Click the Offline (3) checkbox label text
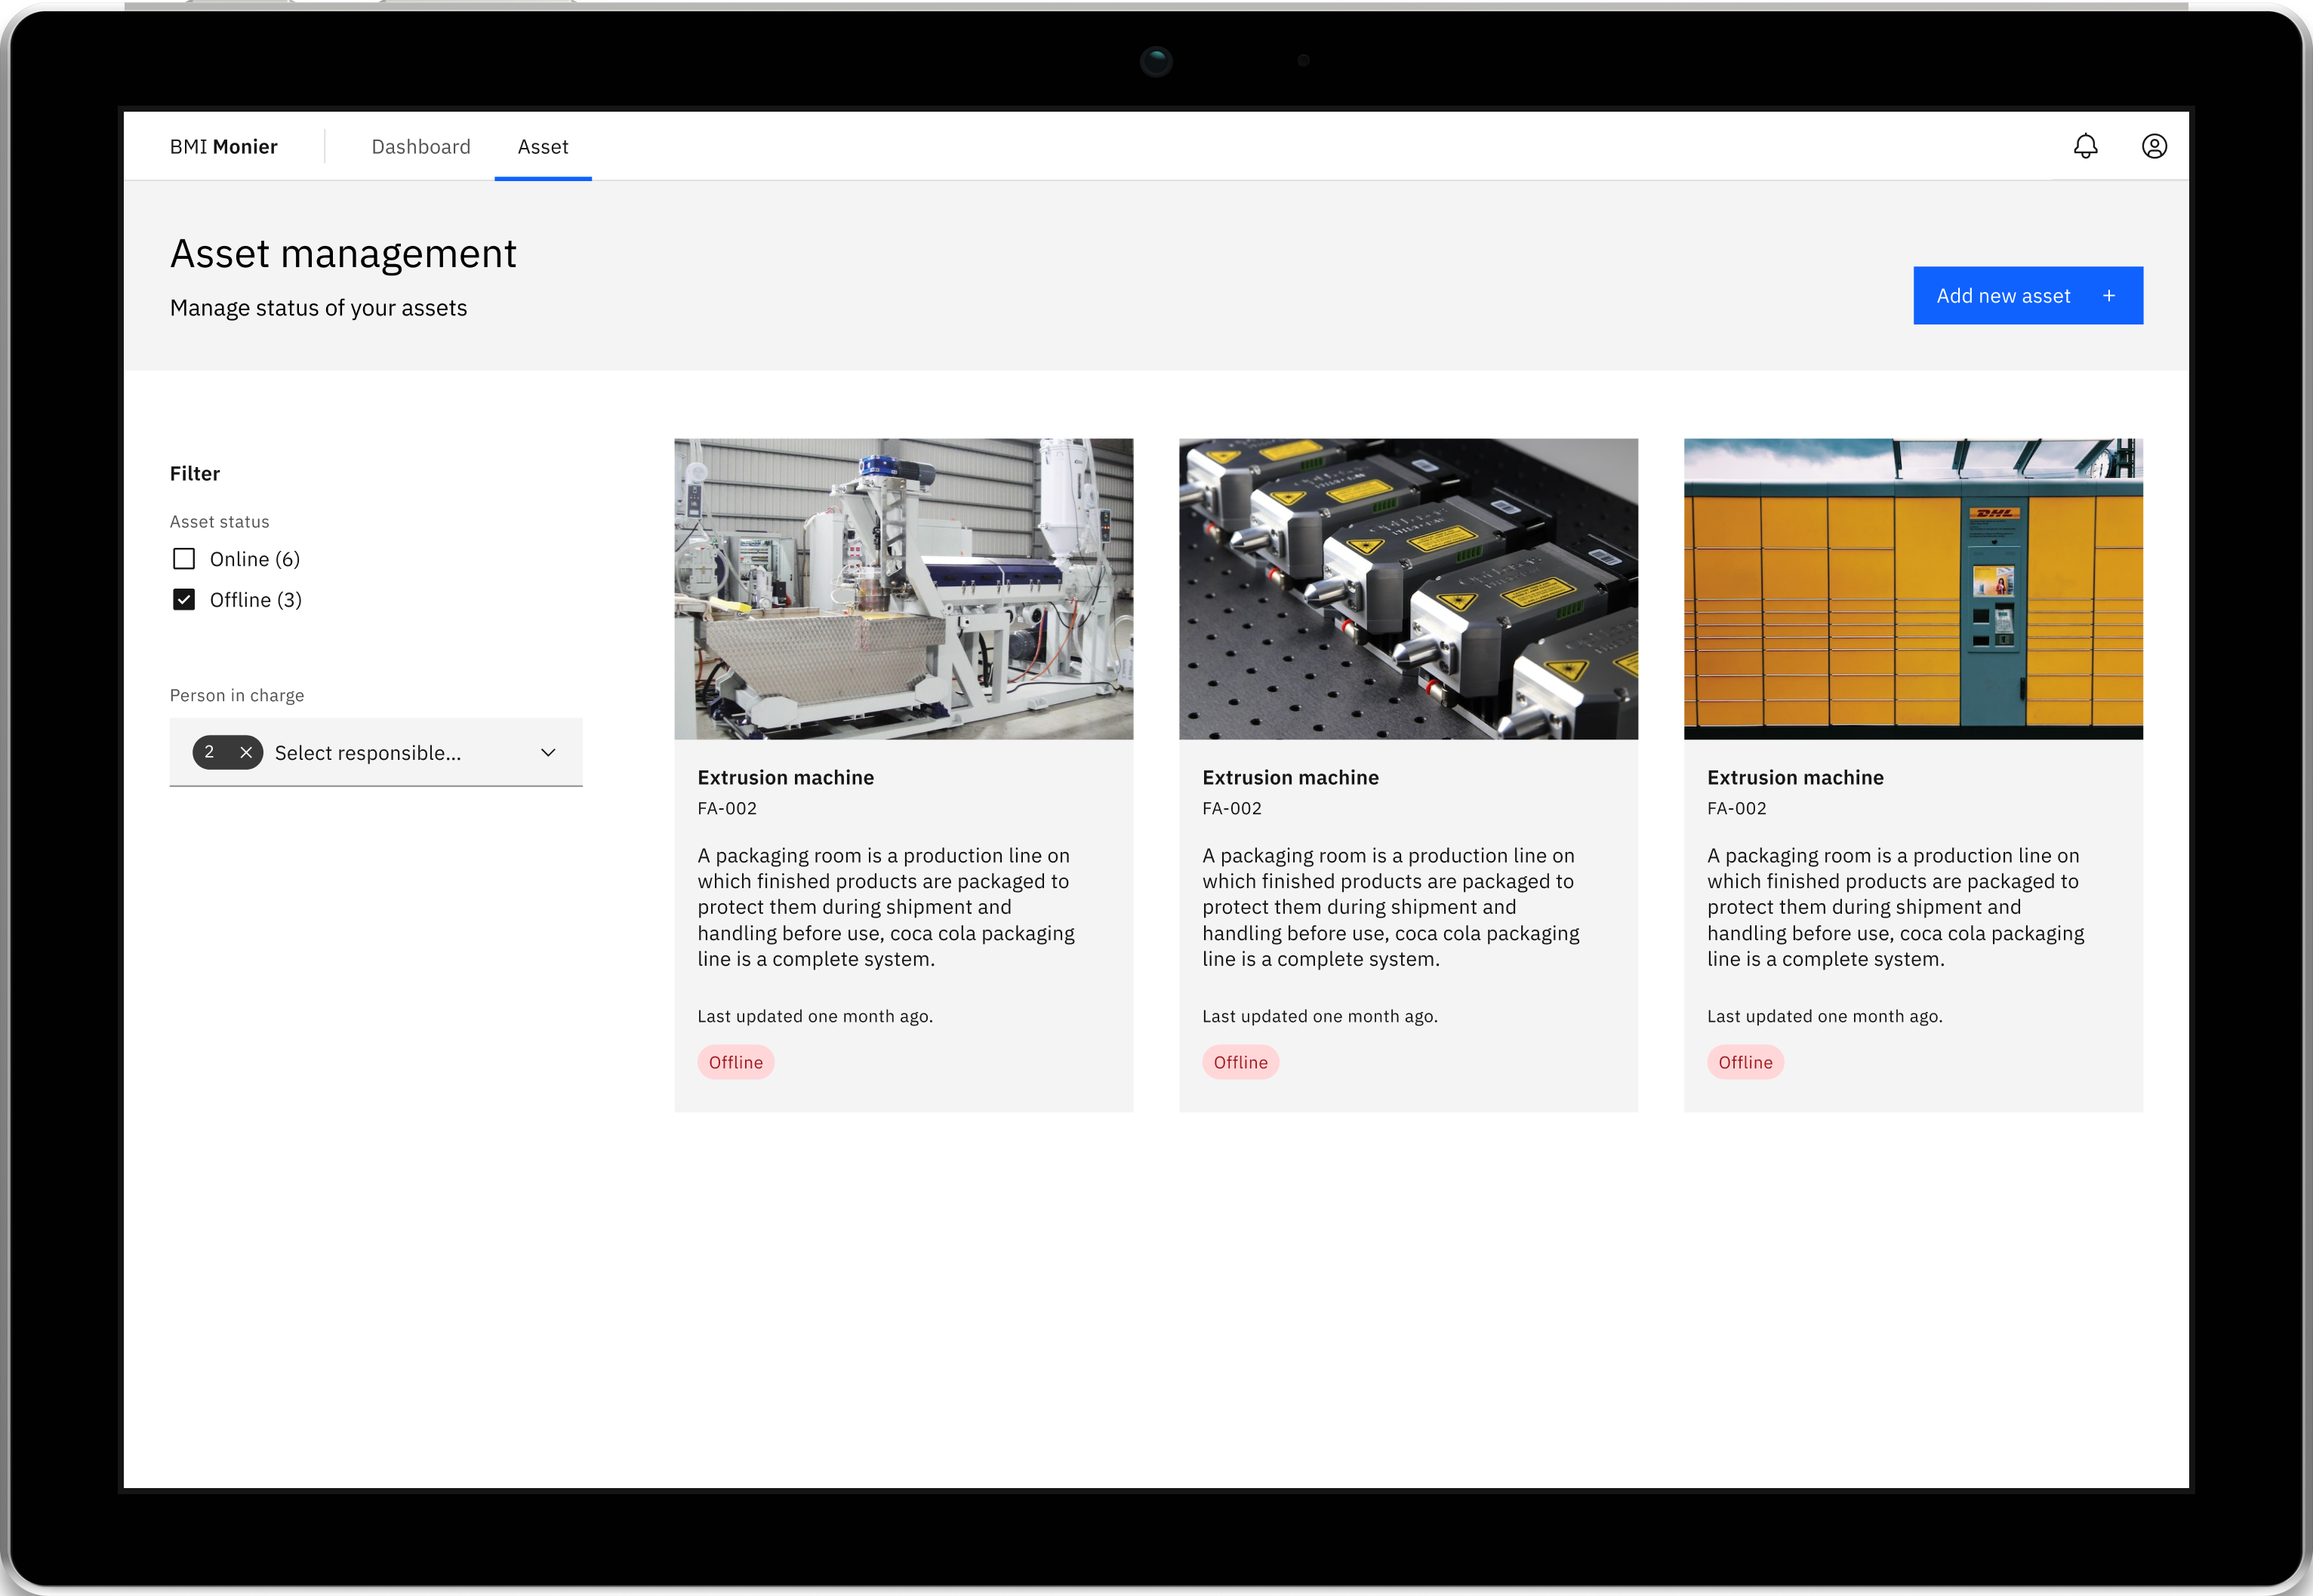Screen dimensions: 2313x1596 [x=255, y=600]
